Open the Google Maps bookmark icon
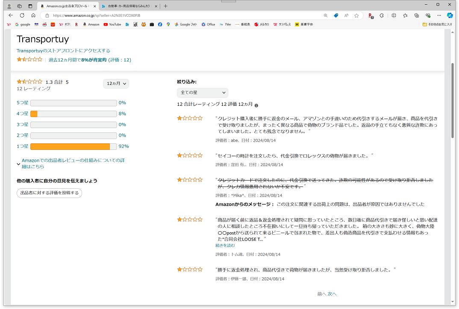The image size is (459, 309). [x=168, y=25]
